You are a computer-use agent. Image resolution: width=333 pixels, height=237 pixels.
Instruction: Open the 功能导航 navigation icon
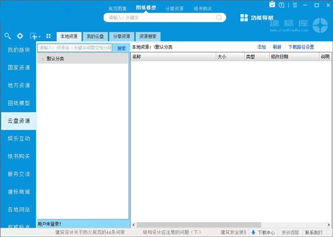(x=244, y=18)
